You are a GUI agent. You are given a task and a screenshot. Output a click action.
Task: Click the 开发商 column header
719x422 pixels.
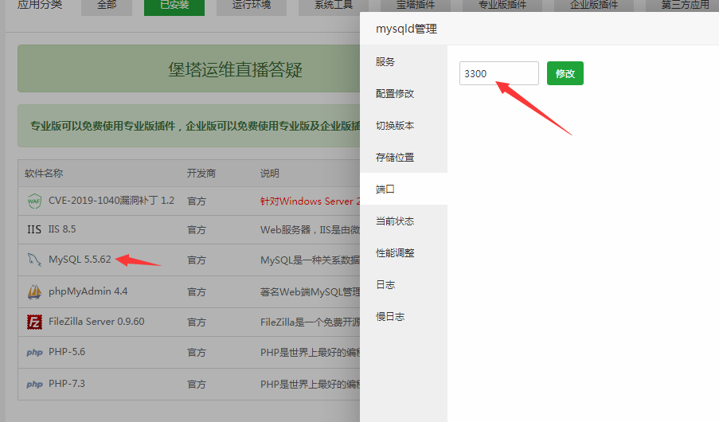201,174
